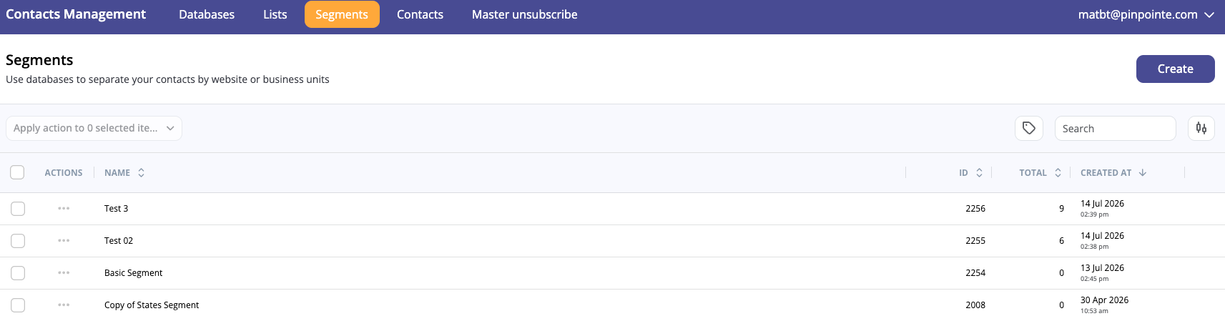Open actions ellipsis for Copy of States Segment
The width and height of the screenshot is (1225, 321).
pyautogui.click(x=64, y=305)
